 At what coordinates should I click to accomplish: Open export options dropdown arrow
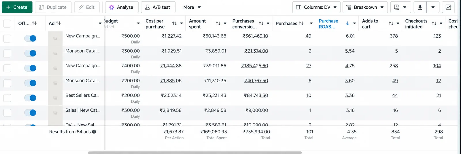[x=433, y=7]
